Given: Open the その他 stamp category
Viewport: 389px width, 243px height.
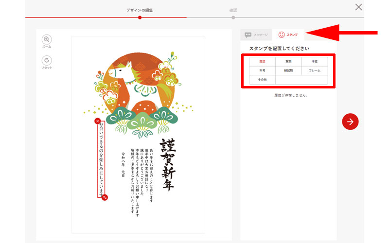Looking at the screenshot, I should click(x=262, y=79).
